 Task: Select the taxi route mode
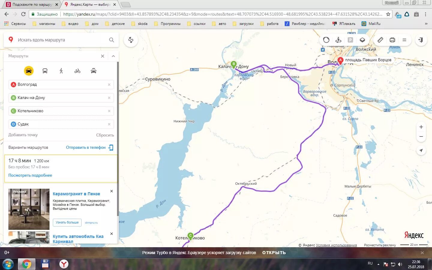click(94, 71)
